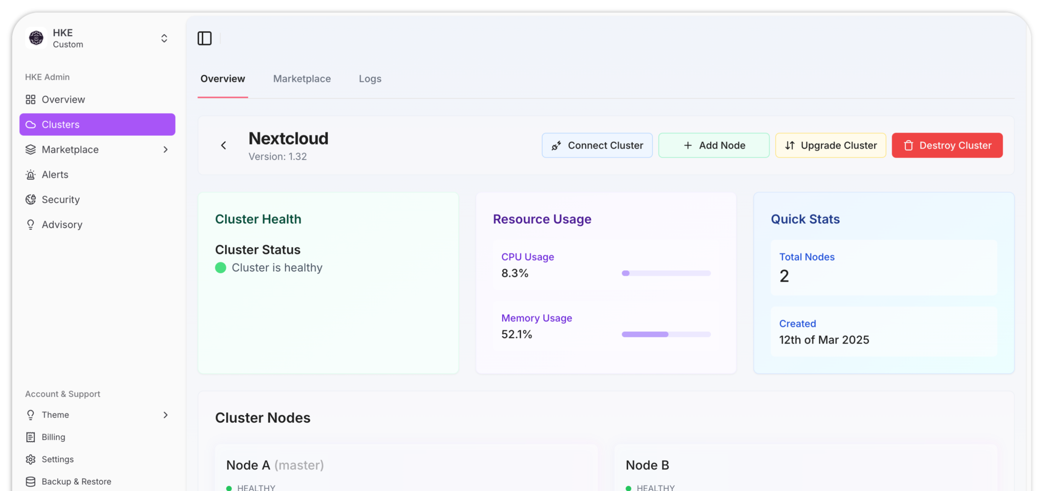Click the HKE logo icon
This screenshot has height=491, width=1043.
(36, 38)
